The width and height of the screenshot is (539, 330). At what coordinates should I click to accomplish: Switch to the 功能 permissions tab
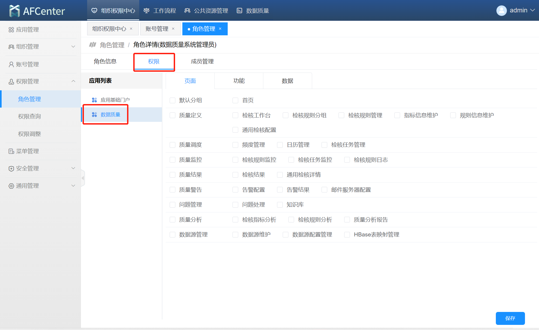pyautogui.click(x=239, y=81)
